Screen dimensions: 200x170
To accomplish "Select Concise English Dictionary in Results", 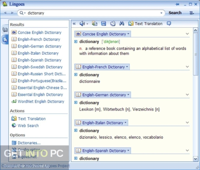I will click(40, 33).
